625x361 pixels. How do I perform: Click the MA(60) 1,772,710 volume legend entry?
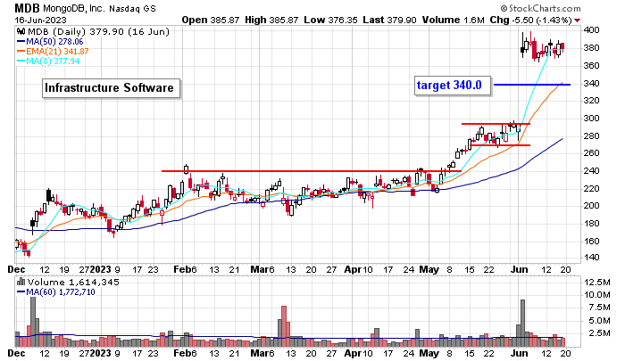click(60, 292)
